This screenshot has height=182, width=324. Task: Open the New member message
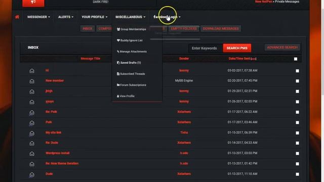click(55, 81)
